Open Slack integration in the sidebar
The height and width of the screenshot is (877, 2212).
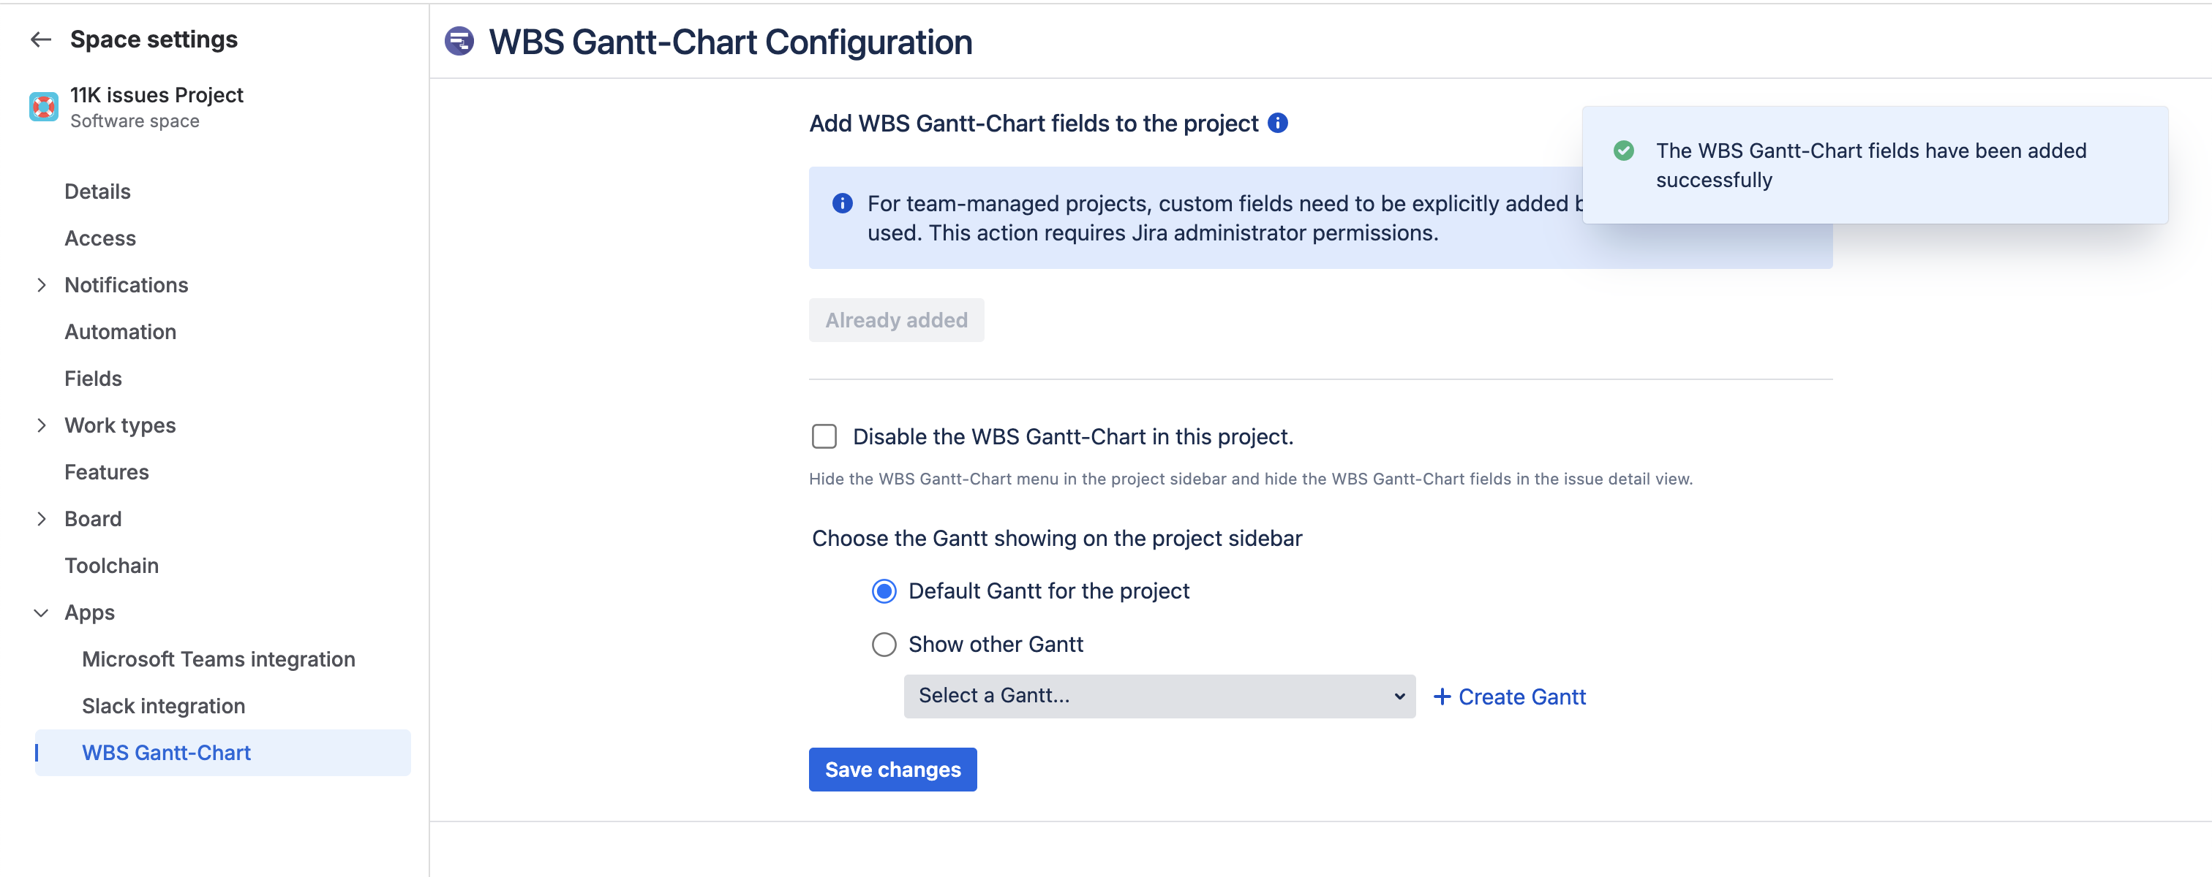(x=163, y=706)
